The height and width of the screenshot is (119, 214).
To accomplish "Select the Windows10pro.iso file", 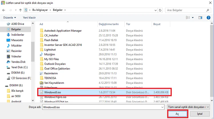I will (56, 97).
